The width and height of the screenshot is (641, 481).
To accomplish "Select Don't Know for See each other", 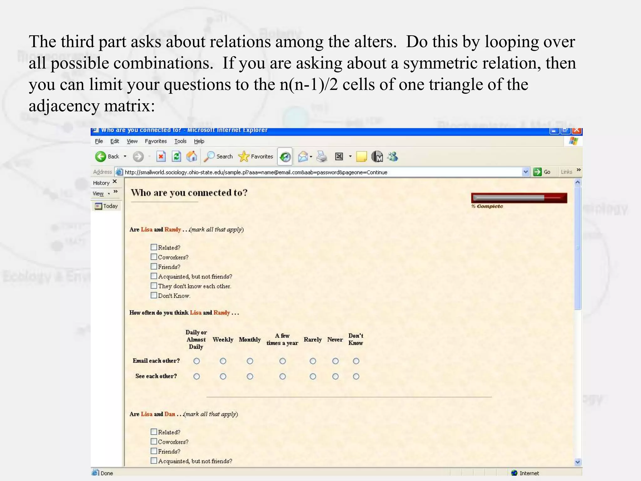I will 356,376.
